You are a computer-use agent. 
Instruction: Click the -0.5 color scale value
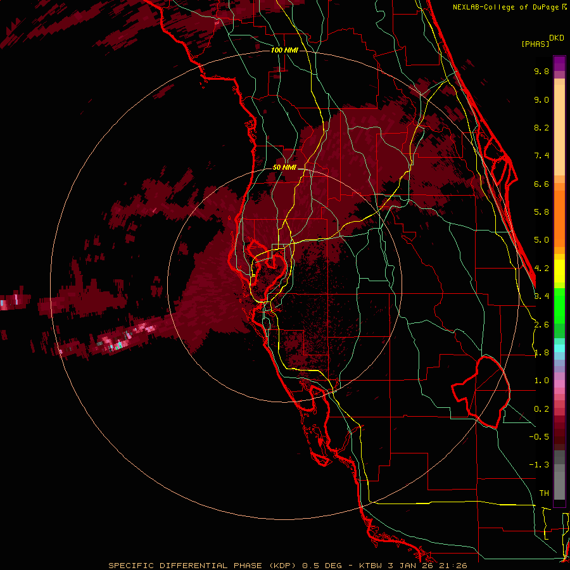[x=539, y=437]
